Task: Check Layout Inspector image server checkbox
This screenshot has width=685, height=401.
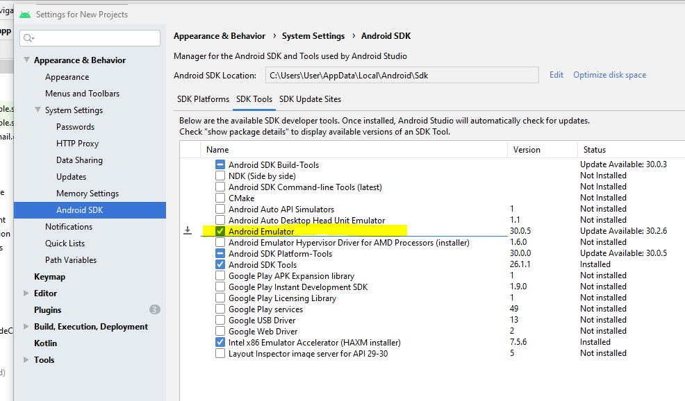Action: pyautogui.click(x=220, y=353)
